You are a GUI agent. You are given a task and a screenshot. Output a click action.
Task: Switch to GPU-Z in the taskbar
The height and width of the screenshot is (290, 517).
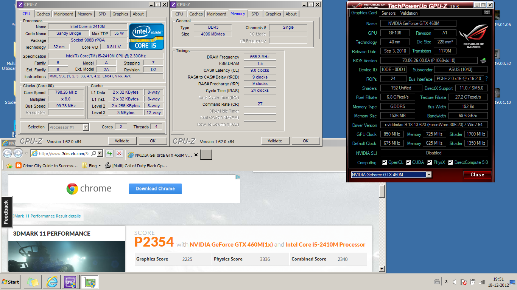(x=90, y=282)
